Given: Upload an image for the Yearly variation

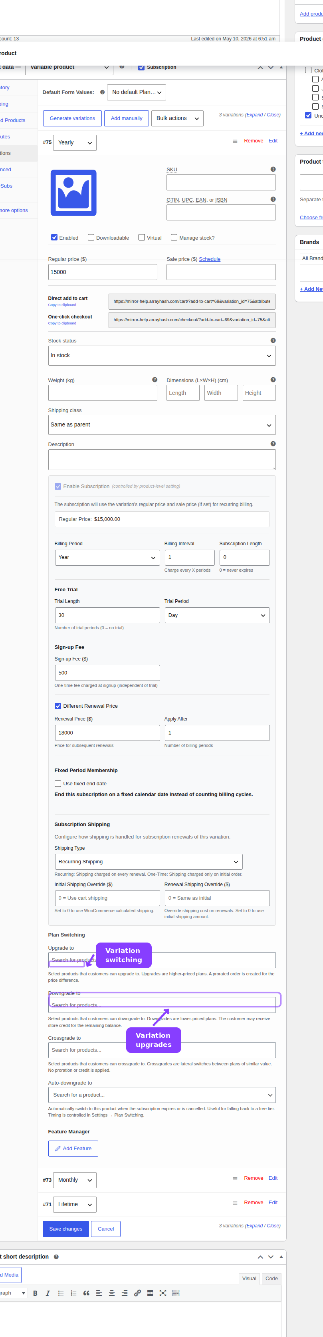Looking at the screenshot, I should [73, 192].
